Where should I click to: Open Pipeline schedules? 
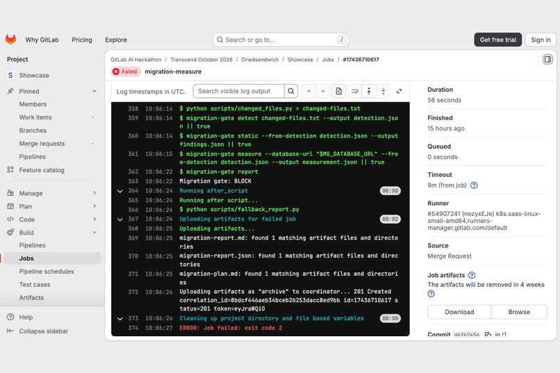click(47, 272)
